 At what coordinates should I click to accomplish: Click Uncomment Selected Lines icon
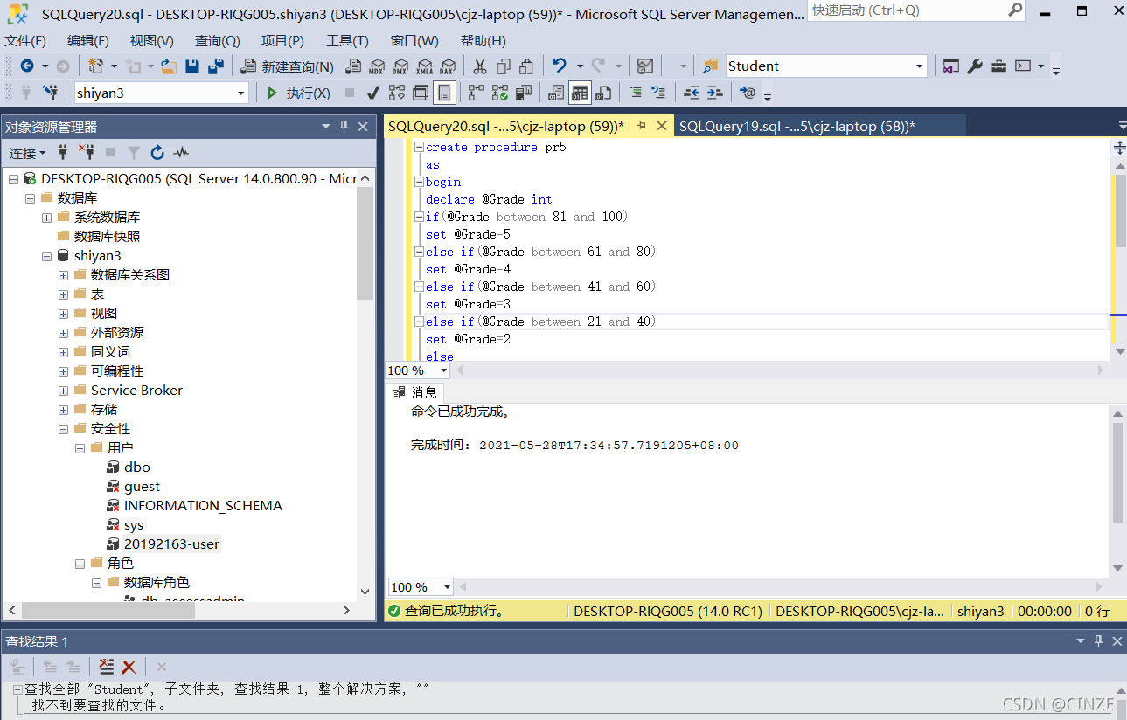coord(659,93)
